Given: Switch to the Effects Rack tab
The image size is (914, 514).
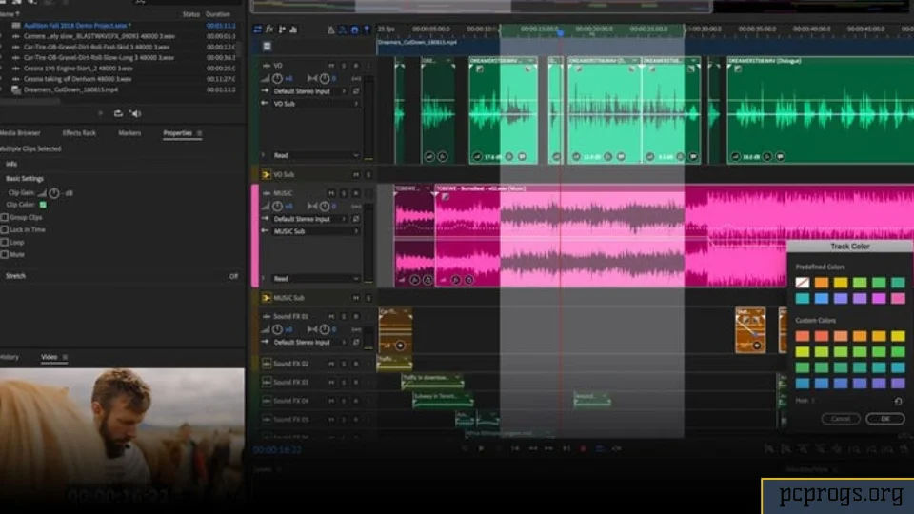Looking at the screenshot, I should [x=79, y=133].
